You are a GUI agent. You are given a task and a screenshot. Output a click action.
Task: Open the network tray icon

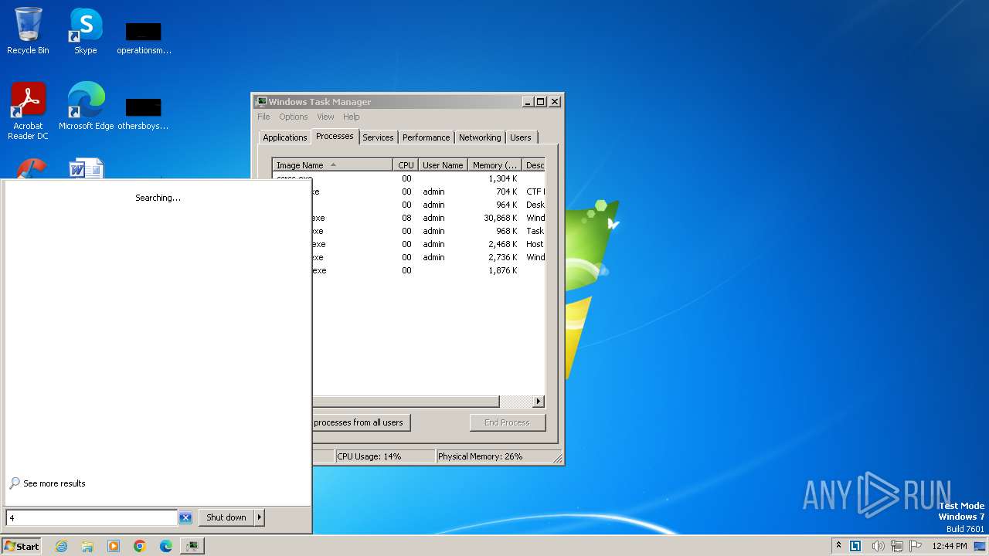(x=897, y=546)
